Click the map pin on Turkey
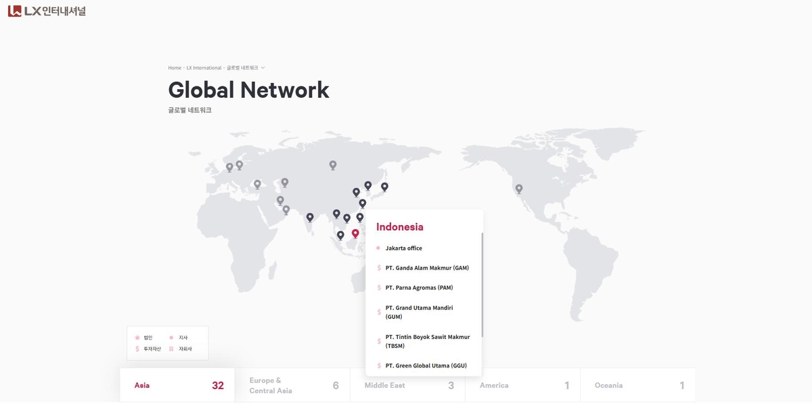Image resolution: width=812 pixels, height=408 pixels. [x=257, y=184]
